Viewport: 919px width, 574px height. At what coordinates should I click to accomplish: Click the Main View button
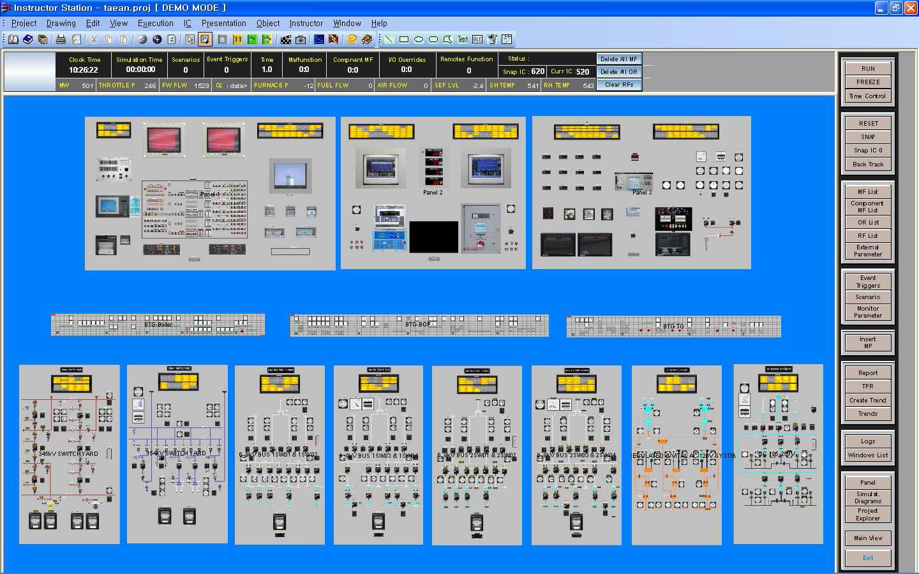click(x=868, y=538)
